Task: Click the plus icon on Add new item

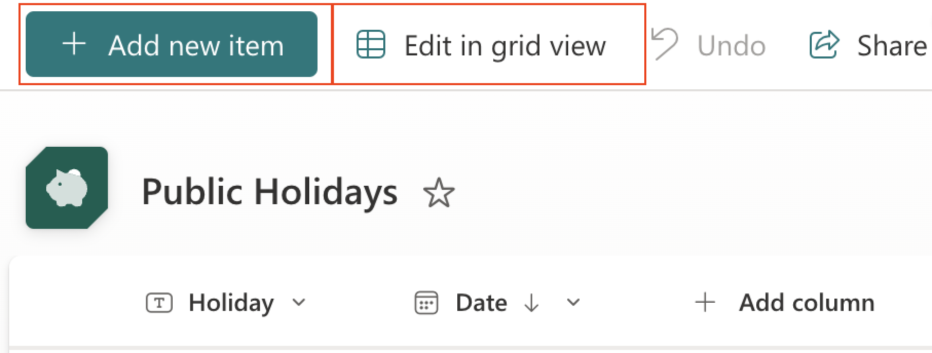Action: coord(74,44)
